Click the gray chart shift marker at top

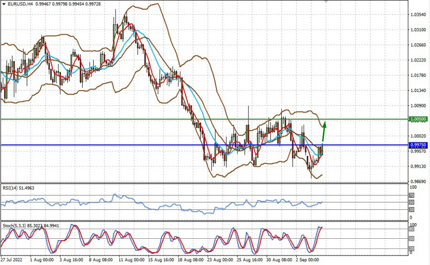[x=326, y=2]
